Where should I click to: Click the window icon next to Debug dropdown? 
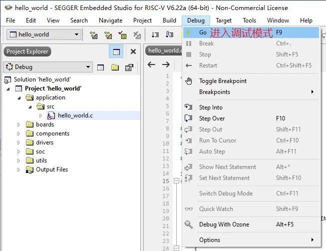point(100,67)
